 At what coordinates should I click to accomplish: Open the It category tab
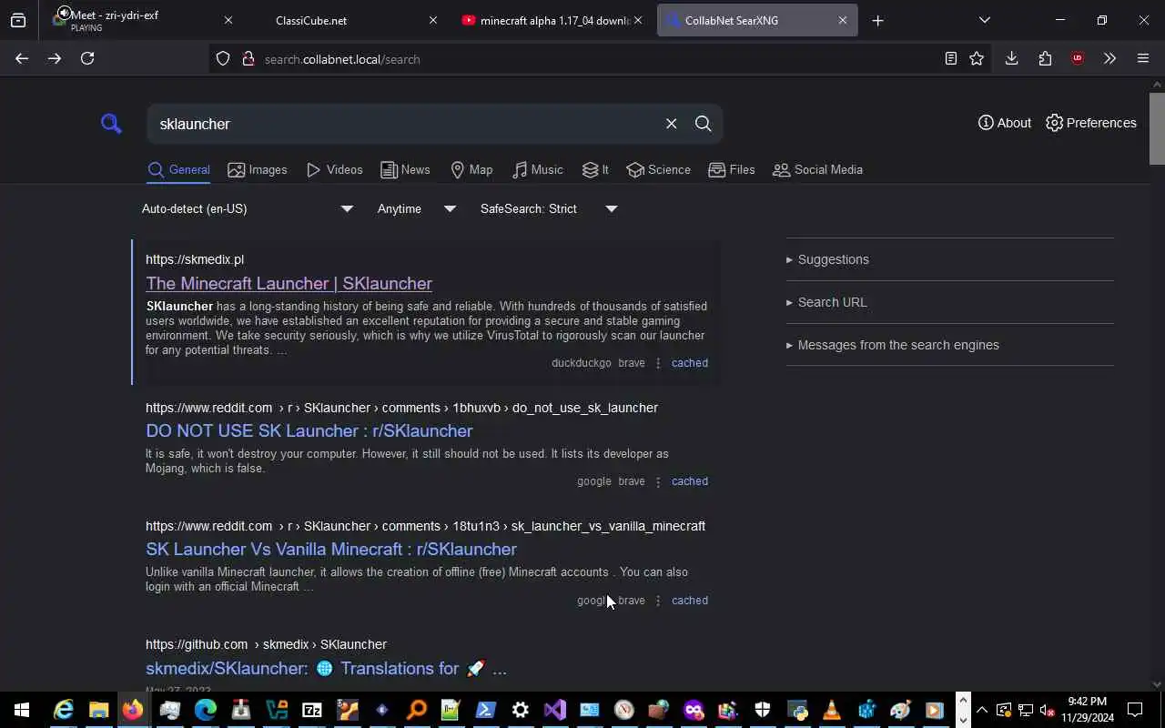click(595, 170)
